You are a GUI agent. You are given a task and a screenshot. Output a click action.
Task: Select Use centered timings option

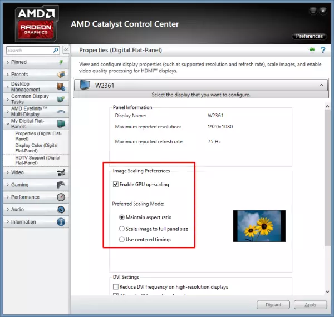121,239
